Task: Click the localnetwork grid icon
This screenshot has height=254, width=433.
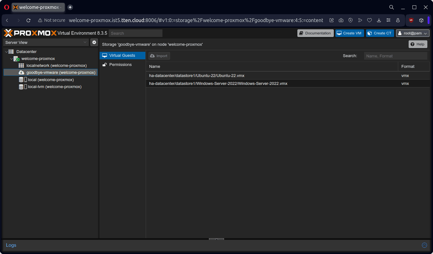Action: (x=21, y=66)
